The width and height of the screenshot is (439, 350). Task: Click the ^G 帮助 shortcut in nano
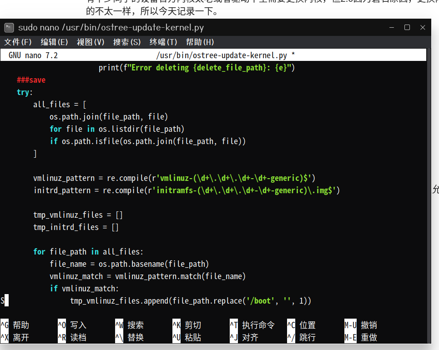(x=15, y=325)
